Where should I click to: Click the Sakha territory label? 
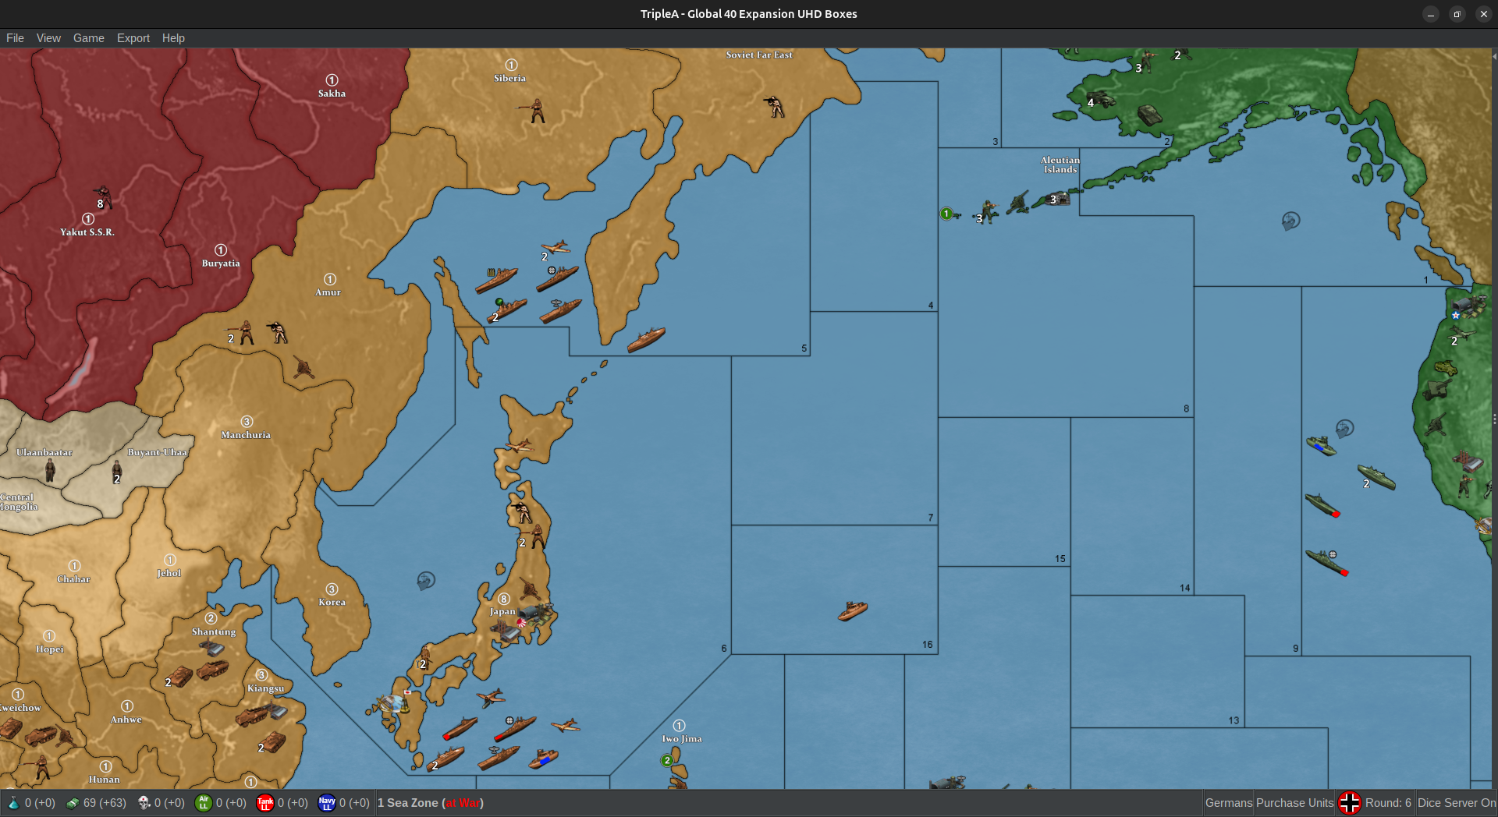332,94
